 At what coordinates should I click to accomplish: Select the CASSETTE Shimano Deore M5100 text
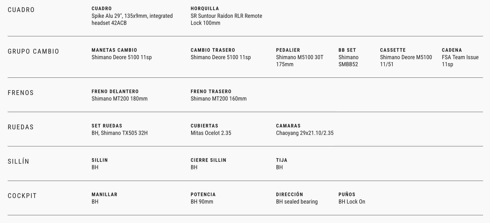pyautogui.click(x=406, y=61)
